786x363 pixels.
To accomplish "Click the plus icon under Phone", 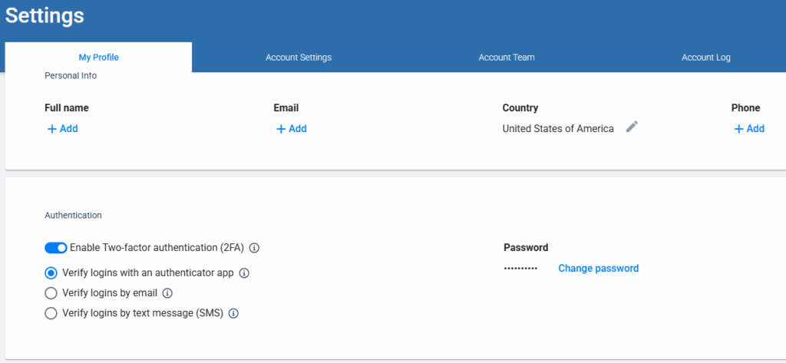I will click(739, 129).
